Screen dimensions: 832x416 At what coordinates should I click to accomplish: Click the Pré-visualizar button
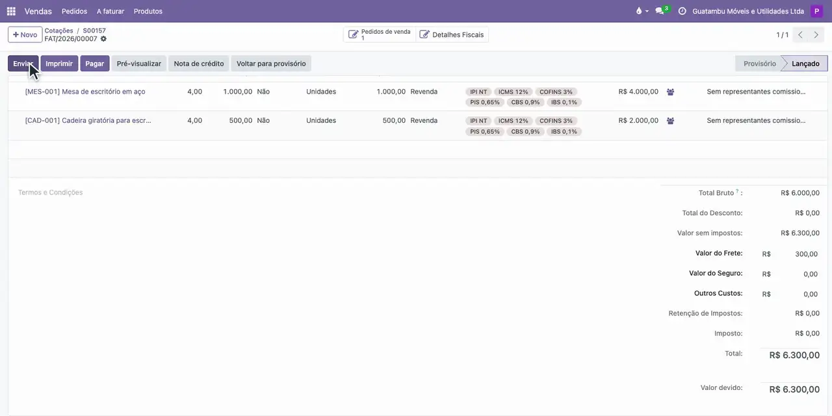(x=139, y=64)
